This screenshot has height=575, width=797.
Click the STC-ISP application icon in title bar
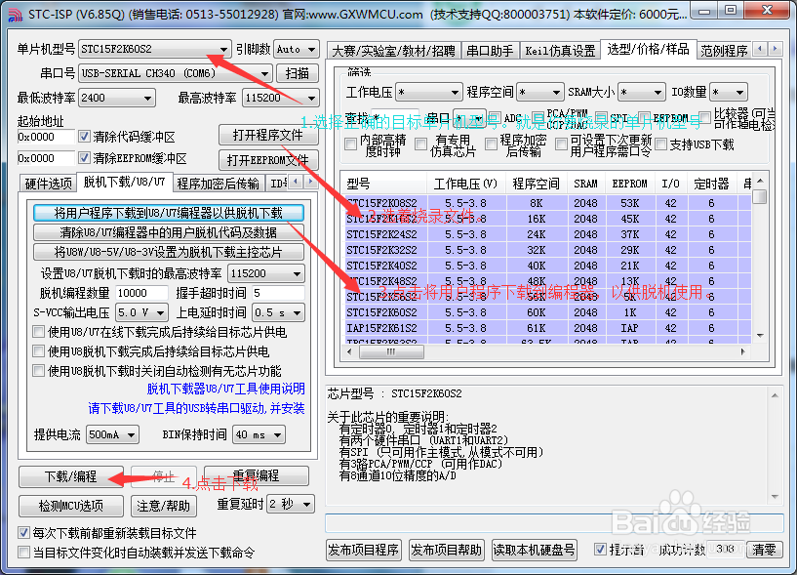click(16, 15)
